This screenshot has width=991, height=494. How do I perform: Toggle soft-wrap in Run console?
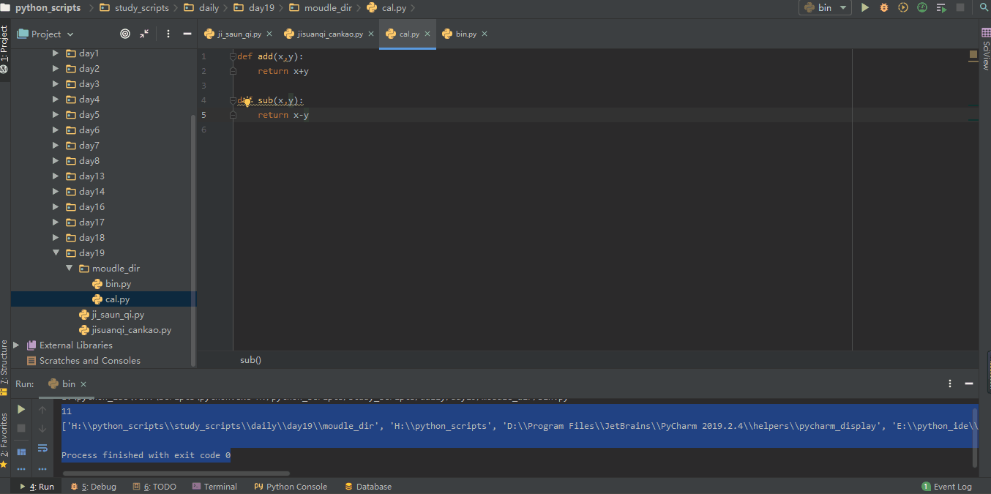click(x=42, y=448)
